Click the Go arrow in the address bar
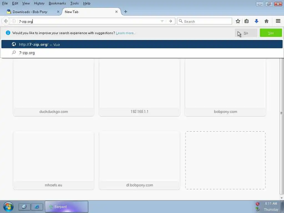This screenshot has height=213, width=284. 171,21
